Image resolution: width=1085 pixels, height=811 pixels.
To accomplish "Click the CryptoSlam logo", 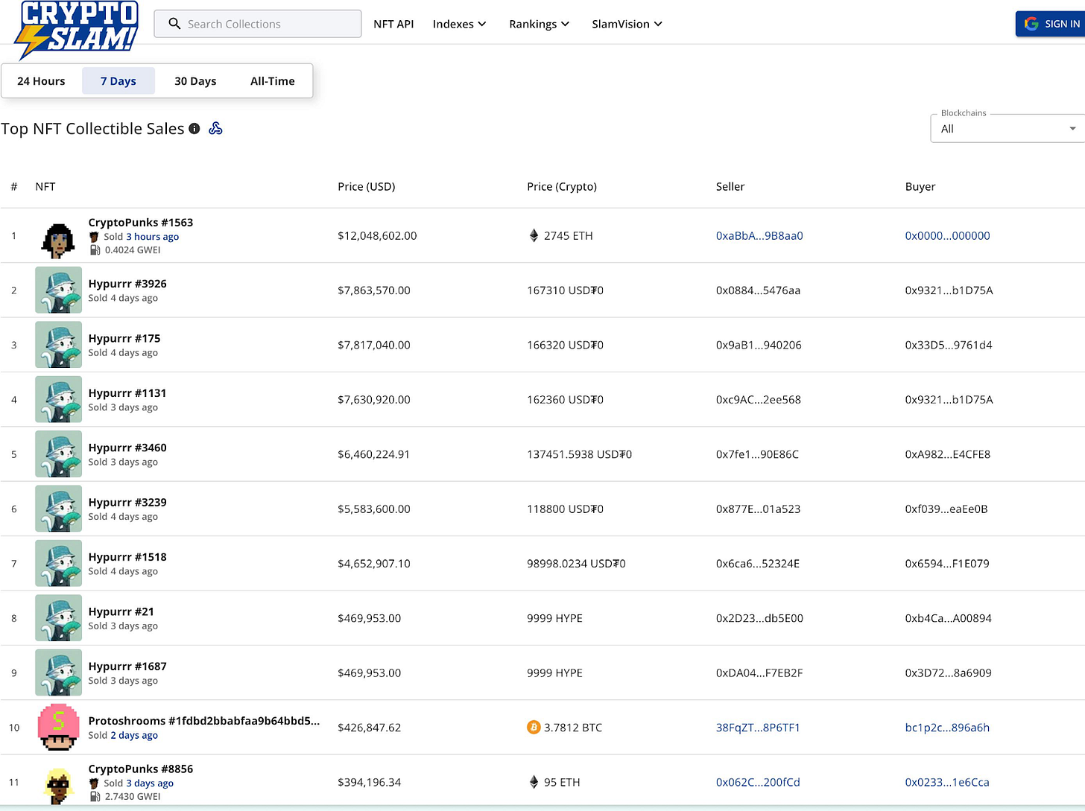I will 77,30.
